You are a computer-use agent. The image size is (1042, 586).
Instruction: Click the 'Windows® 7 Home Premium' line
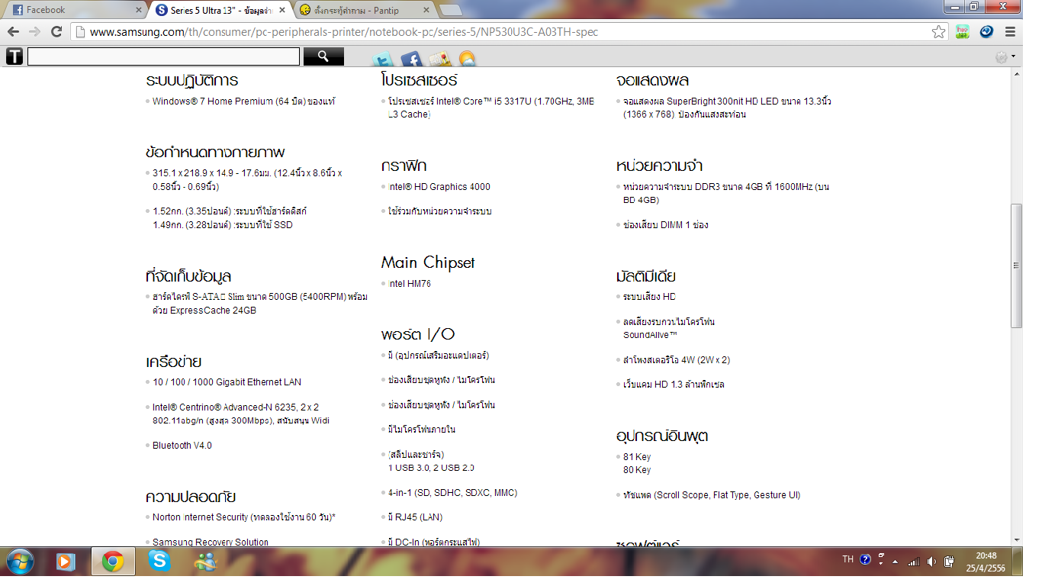tap(243, 101)
